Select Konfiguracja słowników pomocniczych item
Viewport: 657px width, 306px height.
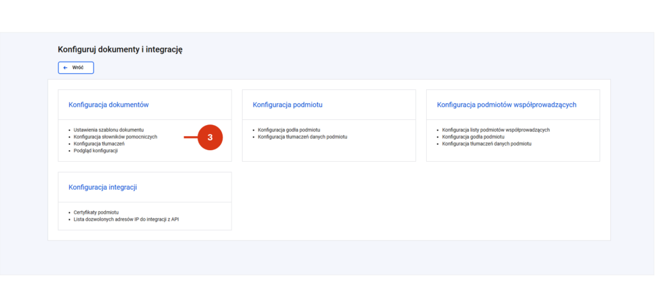click(115, 137)
